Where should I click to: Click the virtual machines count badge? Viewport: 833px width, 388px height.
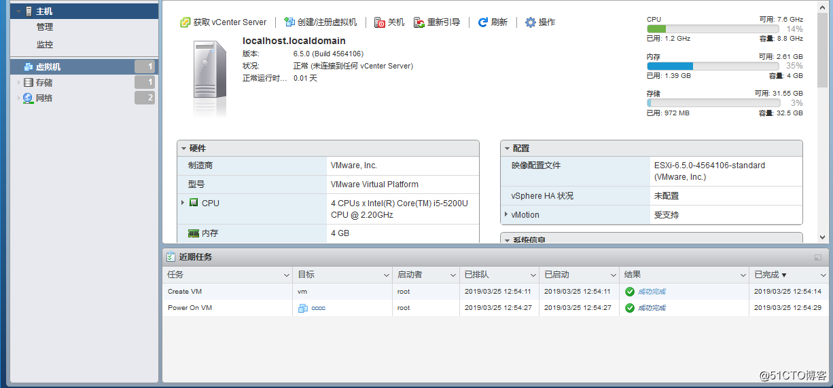point(144,66)
